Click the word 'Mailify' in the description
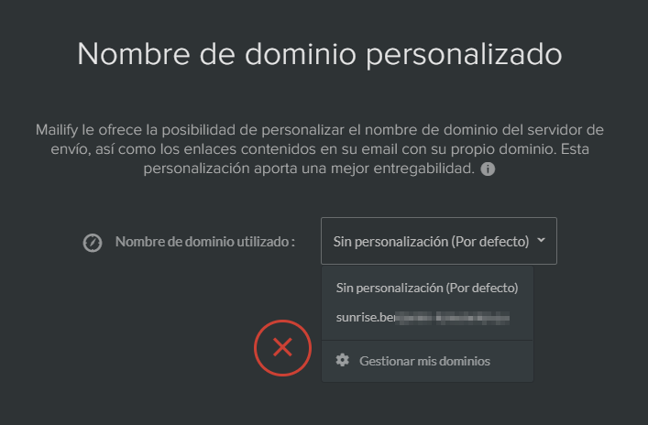 57,130
